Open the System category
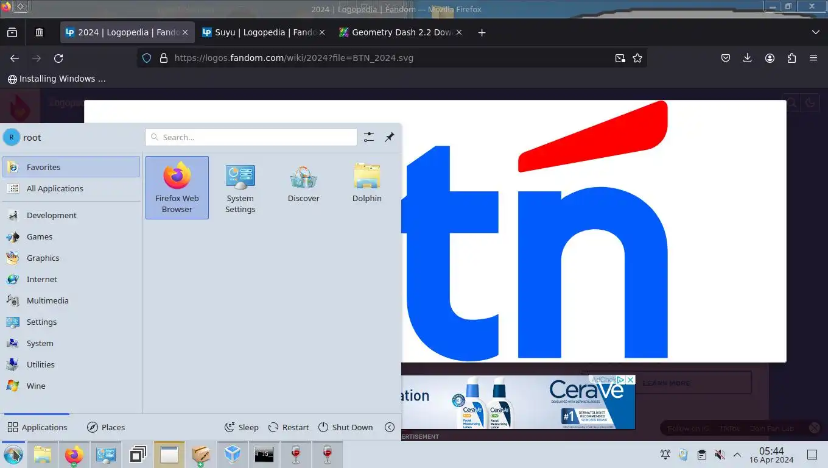828x468 pixels. tap(71, 343)
